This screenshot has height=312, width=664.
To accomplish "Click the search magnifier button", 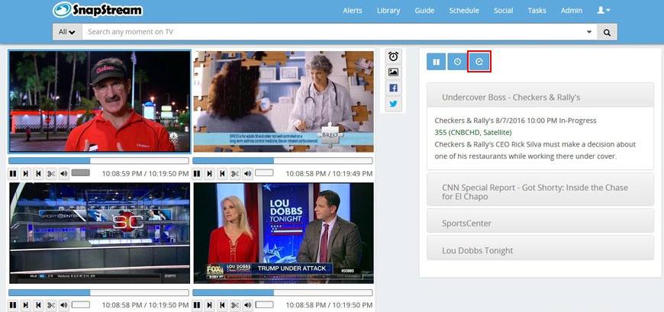I will (x=607, y=32).
